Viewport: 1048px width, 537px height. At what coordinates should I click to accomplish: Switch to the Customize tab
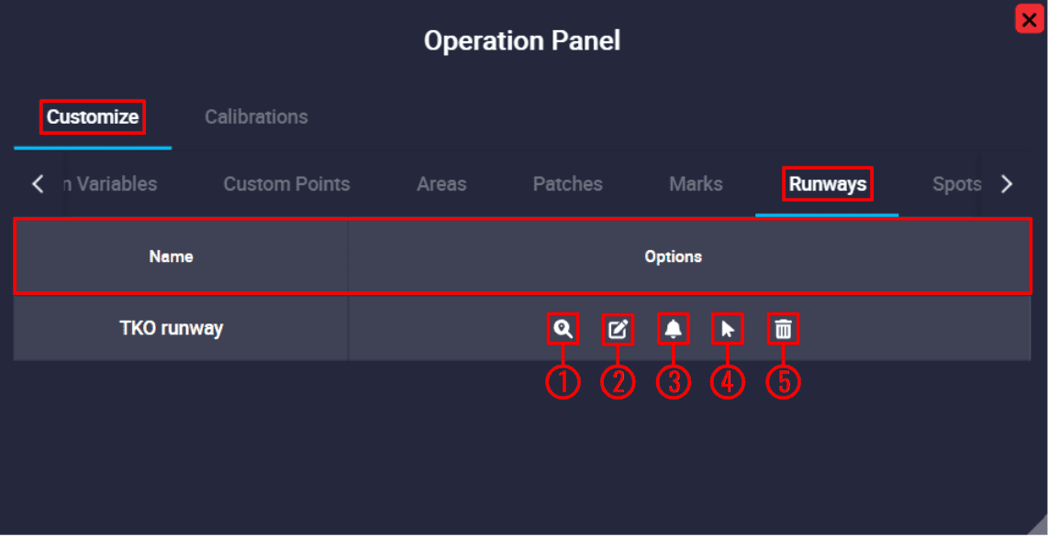(x=93, y=117)
